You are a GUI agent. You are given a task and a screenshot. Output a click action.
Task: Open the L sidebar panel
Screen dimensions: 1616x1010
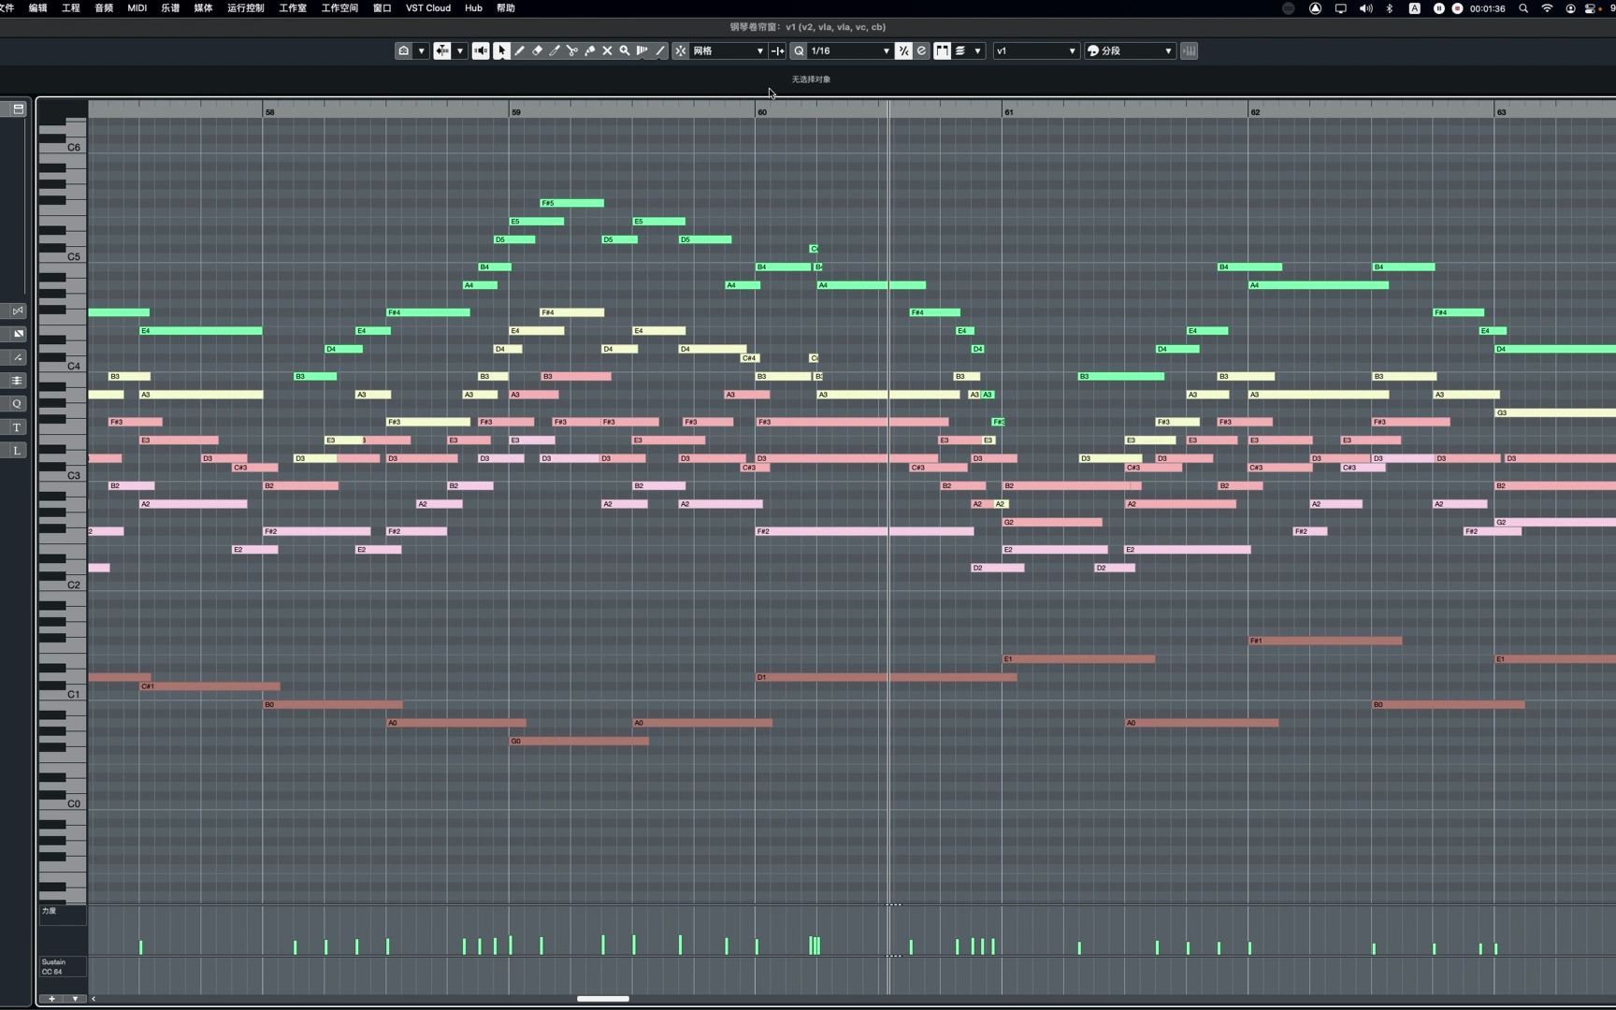[17, 451]
